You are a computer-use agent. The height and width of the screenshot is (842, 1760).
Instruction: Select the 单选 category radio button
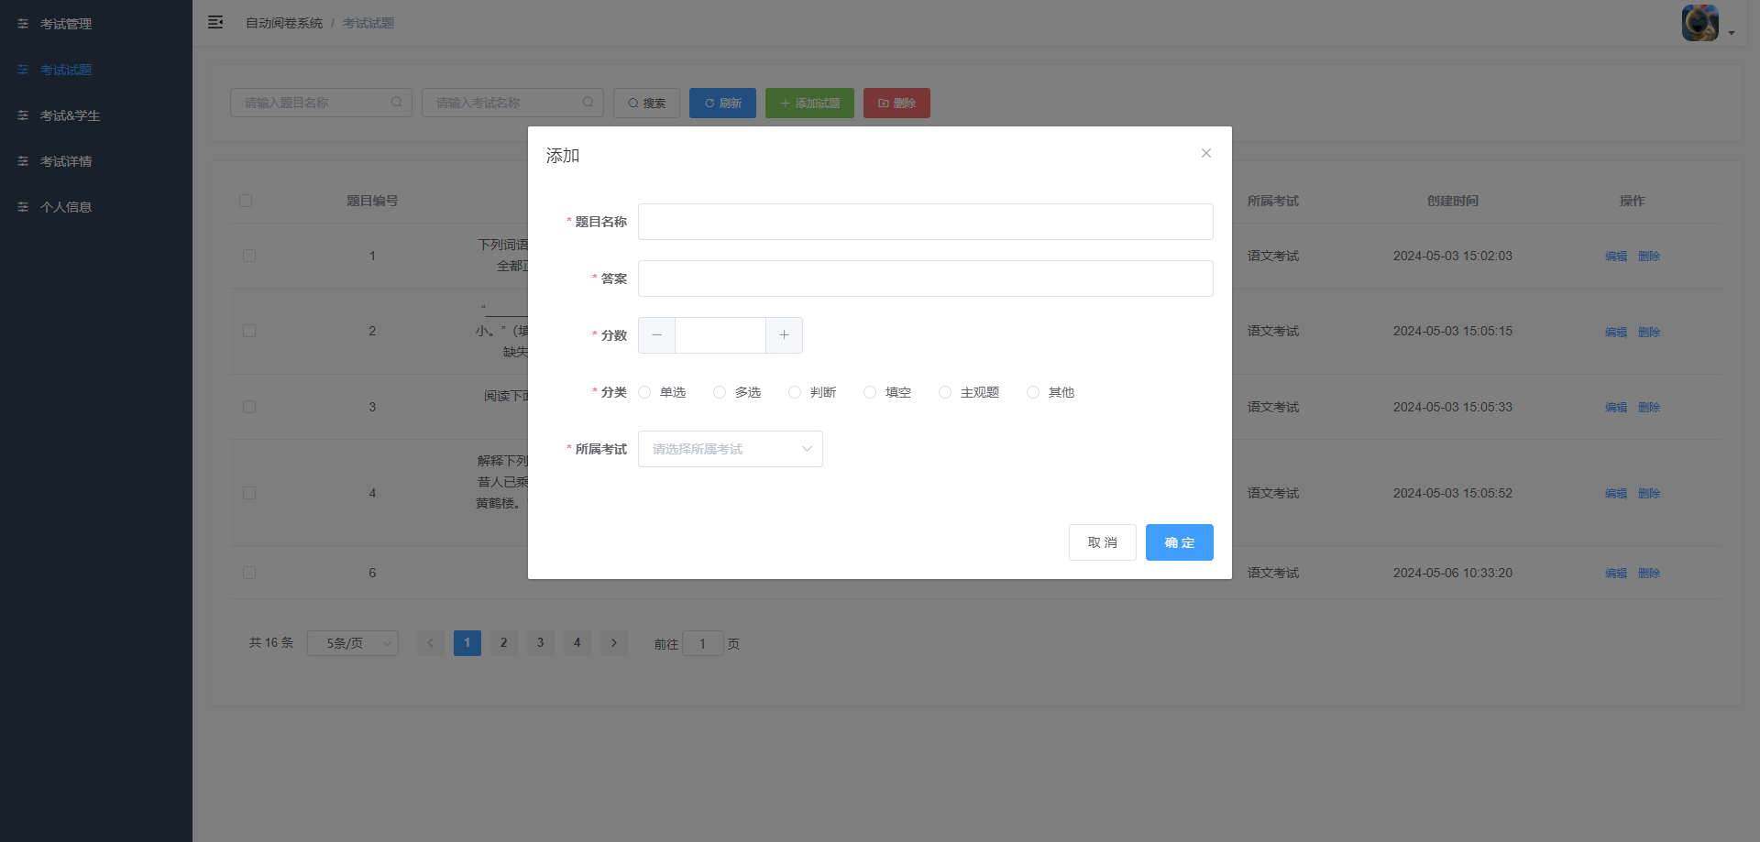[x=643, y=392]
